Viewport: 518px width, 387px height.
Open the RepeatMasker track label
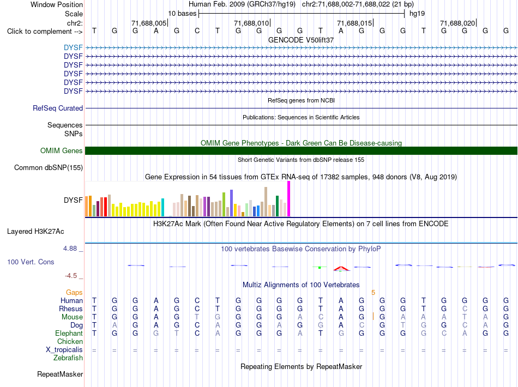coord(60,374)
